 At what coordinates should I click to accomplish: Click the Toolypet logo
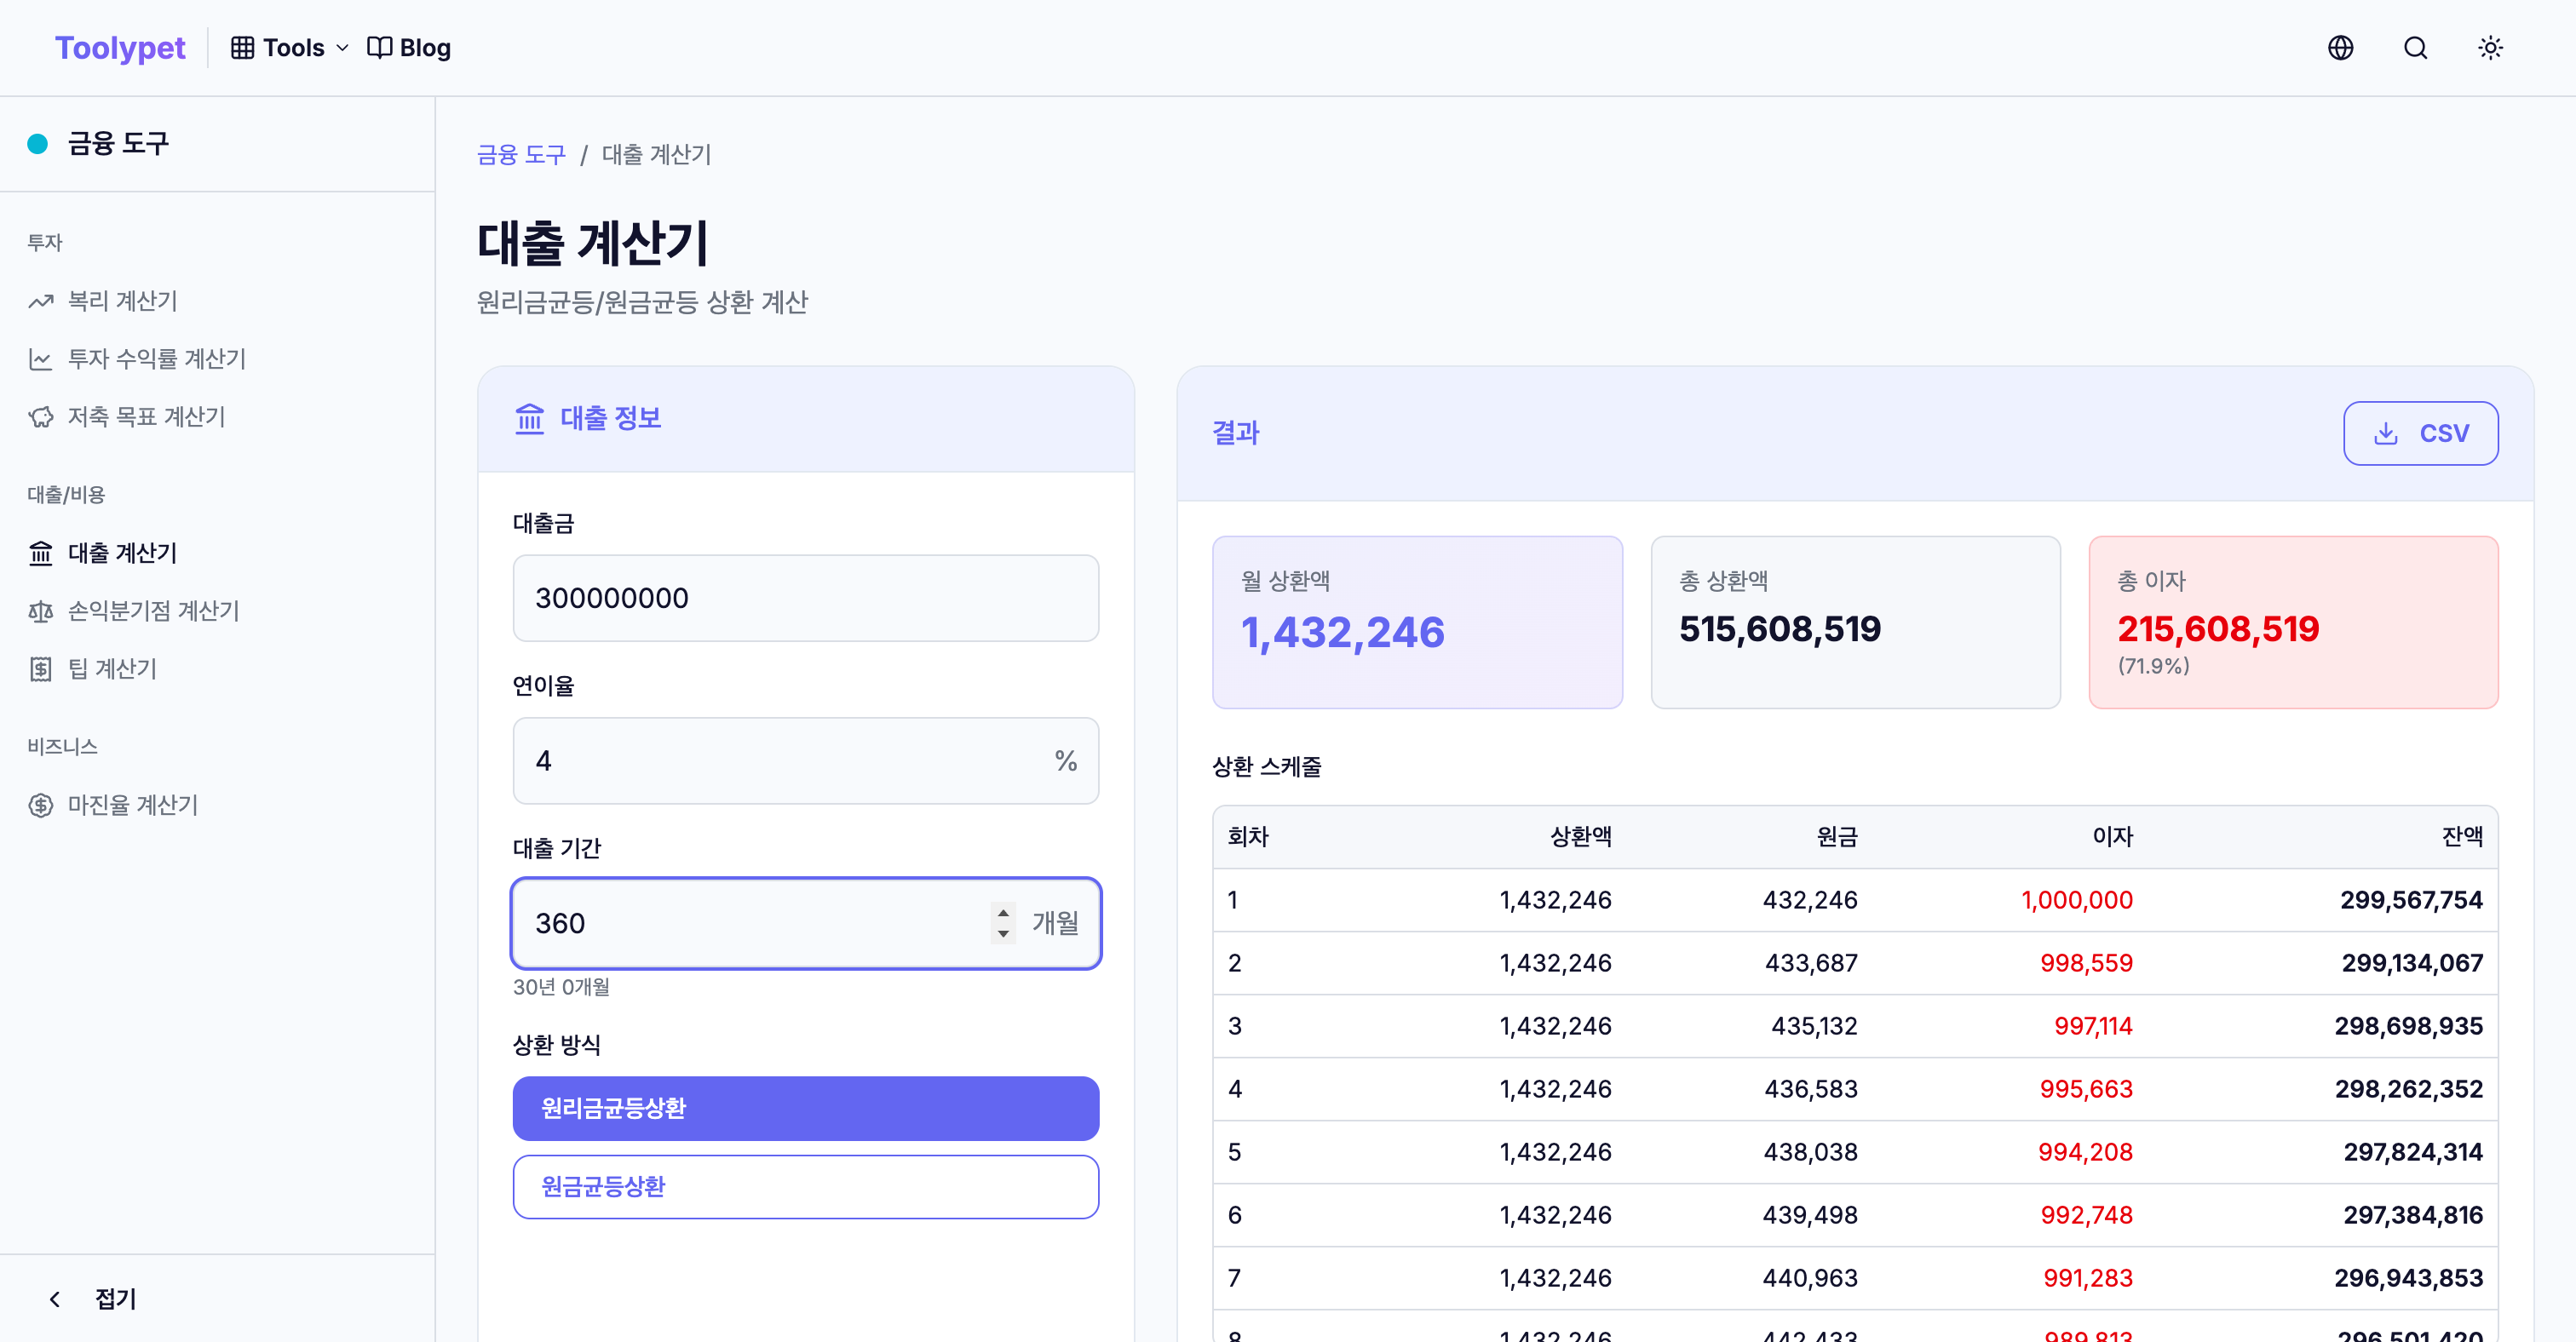tap(120, 48)
